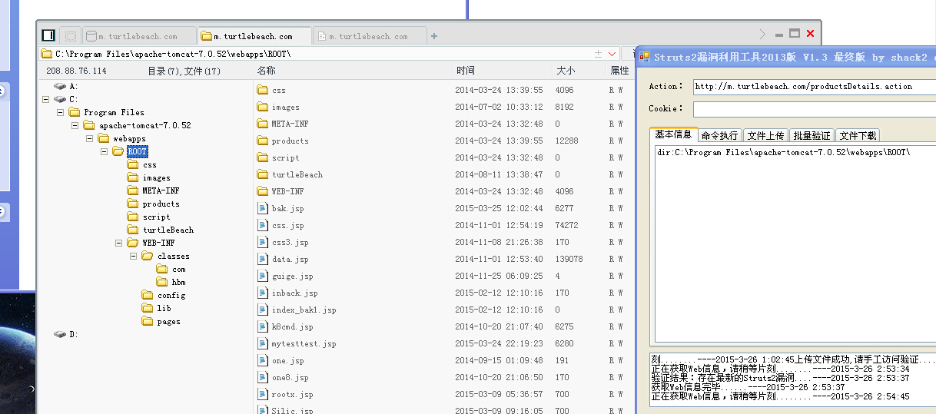Click the k8cmd.jsp file icon
The image size is (936, 414).
(x=263, y=326)
